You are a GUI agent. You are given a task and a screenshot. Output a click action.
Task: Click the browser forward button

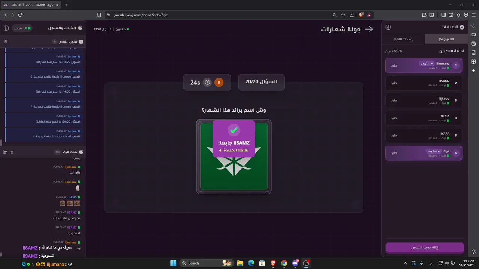[13, 15]
